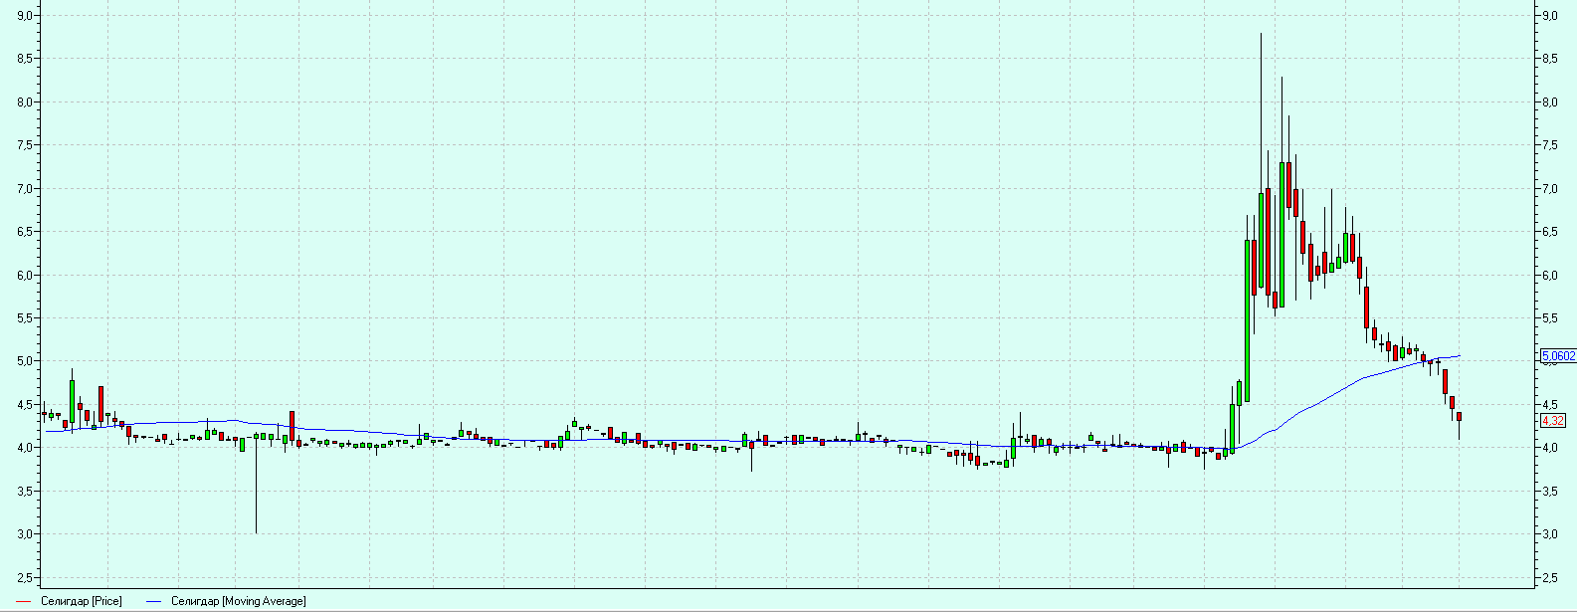Screen dimensions: 1577x612
Task: Click the 8,0 label on right price axis
Action: point(1549,102)
